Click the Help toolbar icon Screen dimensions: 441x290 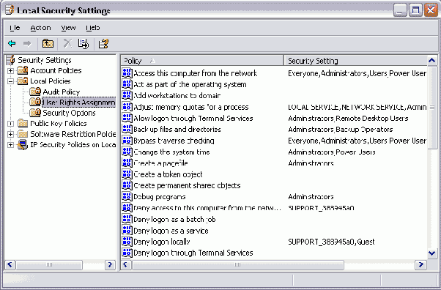pyautogui.click(x=103, y=44)
